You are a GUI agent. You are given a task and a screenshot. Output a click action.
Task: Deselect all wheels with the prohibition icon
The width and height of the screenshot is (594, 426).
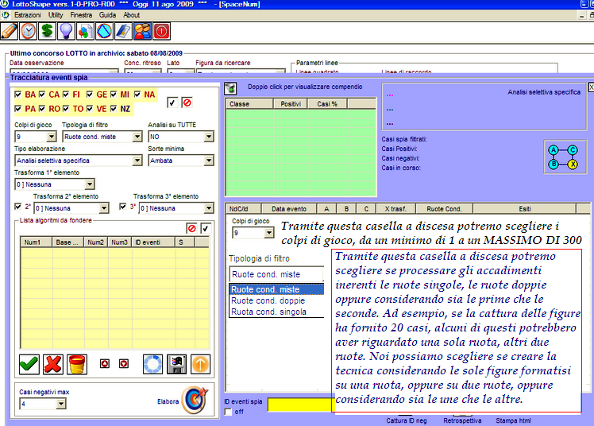(x=187, y=103)
